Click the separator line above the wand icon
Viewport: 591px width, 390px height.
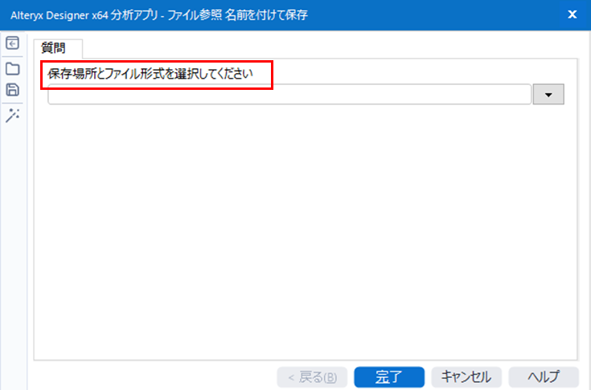tap(12, 102)
